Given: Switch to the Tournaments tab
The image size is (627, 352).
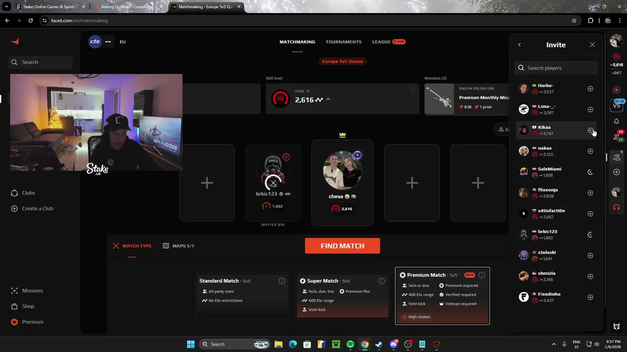Looking at the screenshot, I should coord(343,42).
